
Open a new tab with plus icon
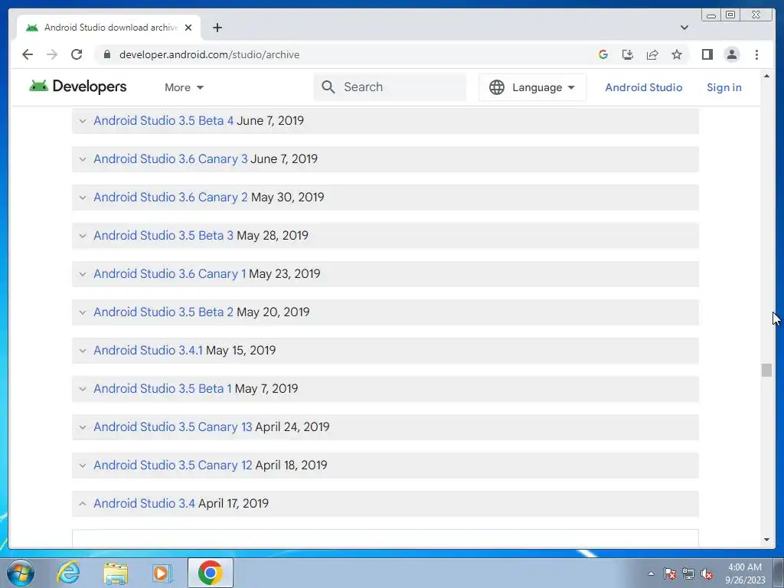[217, 28]
